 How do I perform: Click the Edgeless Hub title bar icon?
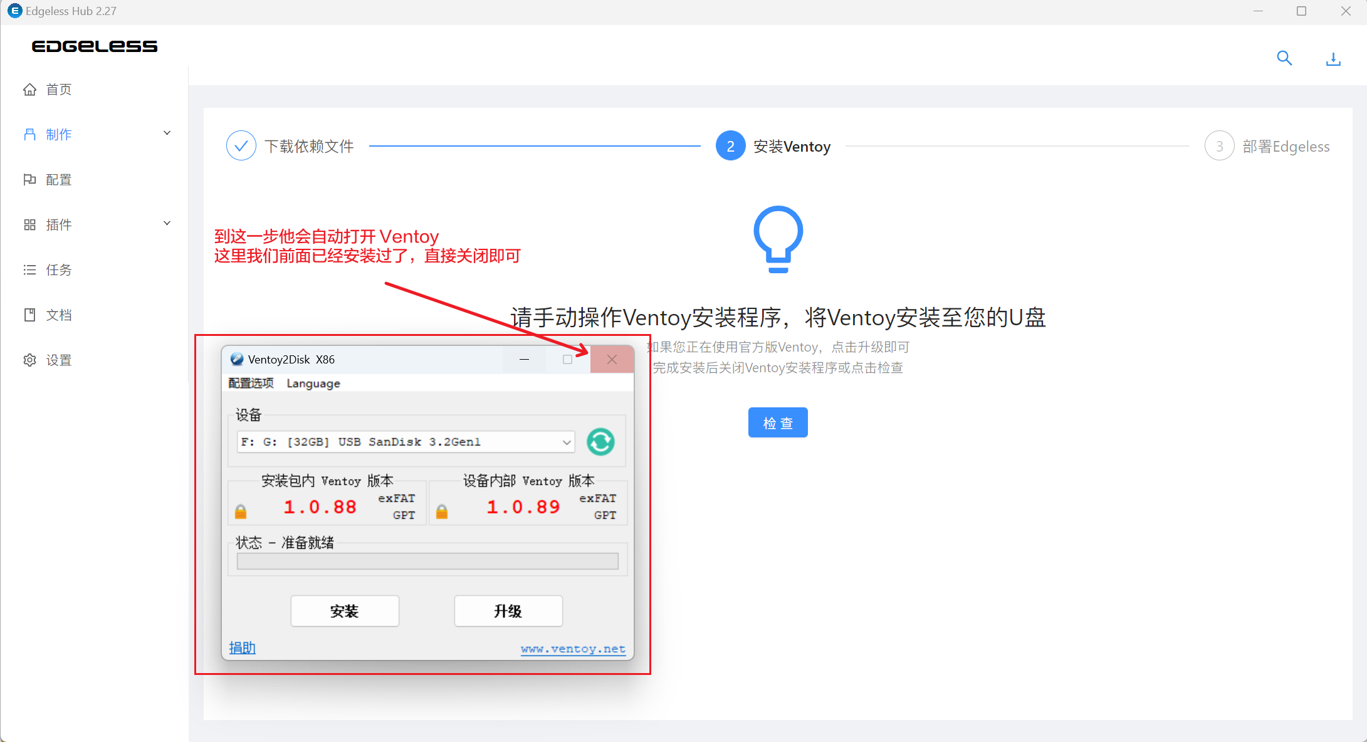[x=14, y=11]
